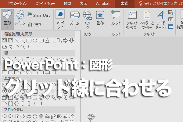183x122 pixels.
Task: Select elbow arrow connector in recently used shapes
Action: 59,41
